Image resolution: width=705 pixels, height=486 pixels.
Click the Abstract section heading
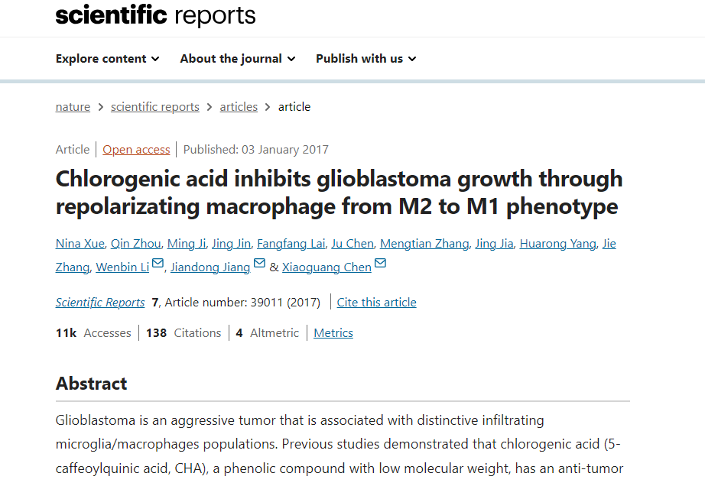92,384
